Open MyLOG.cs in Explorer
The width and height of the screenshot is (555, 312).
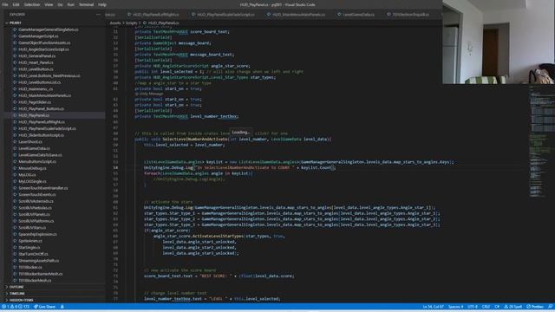point(27,175)
